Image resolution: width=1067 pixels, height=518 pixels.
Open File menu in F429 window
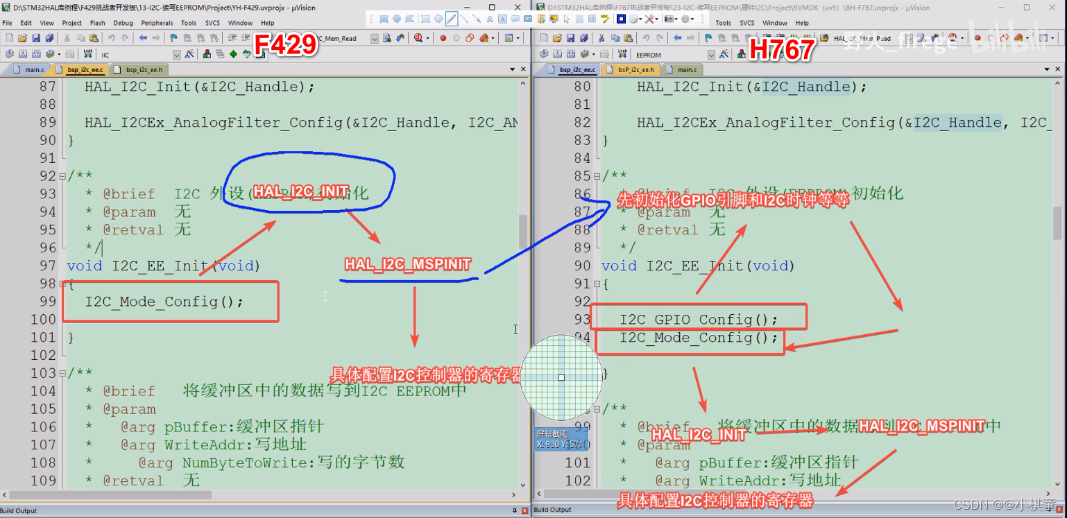(7, 23)
